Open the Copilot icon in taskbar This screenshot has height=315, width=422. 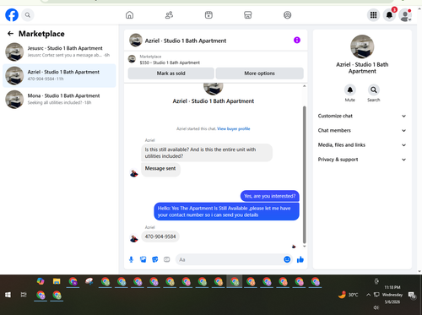pyautogui.click(x=41, y=281)
